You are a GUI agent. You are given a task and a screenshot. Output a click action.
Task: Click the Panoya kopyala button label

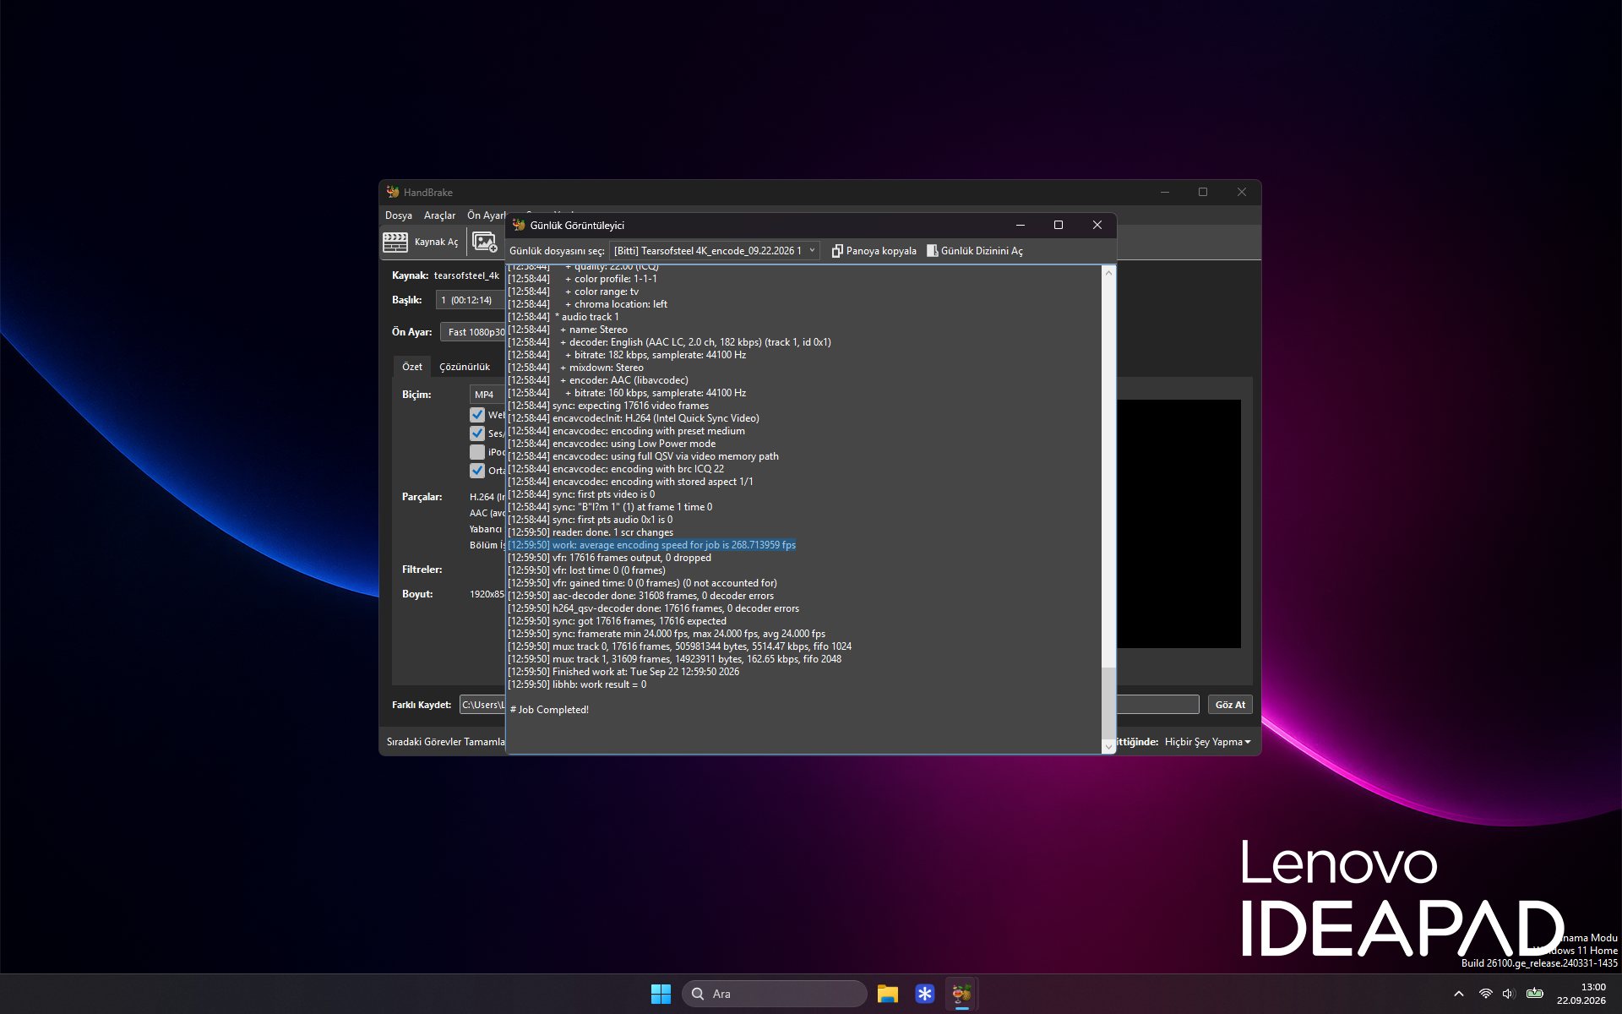881,251
